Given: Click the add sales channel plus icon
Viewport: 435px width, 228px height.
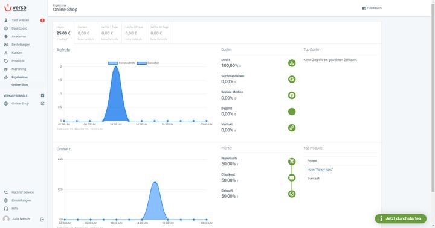Looking at the screenshot, I should coord(42,95).
